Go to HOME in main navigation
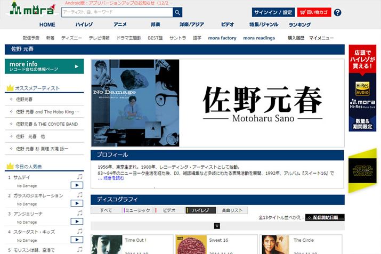 coord(47,24)
